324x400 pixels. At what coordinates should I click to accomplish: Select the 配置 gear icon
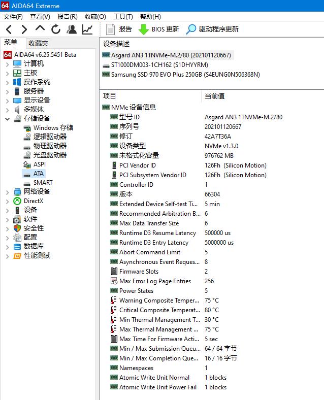point(17,238)
